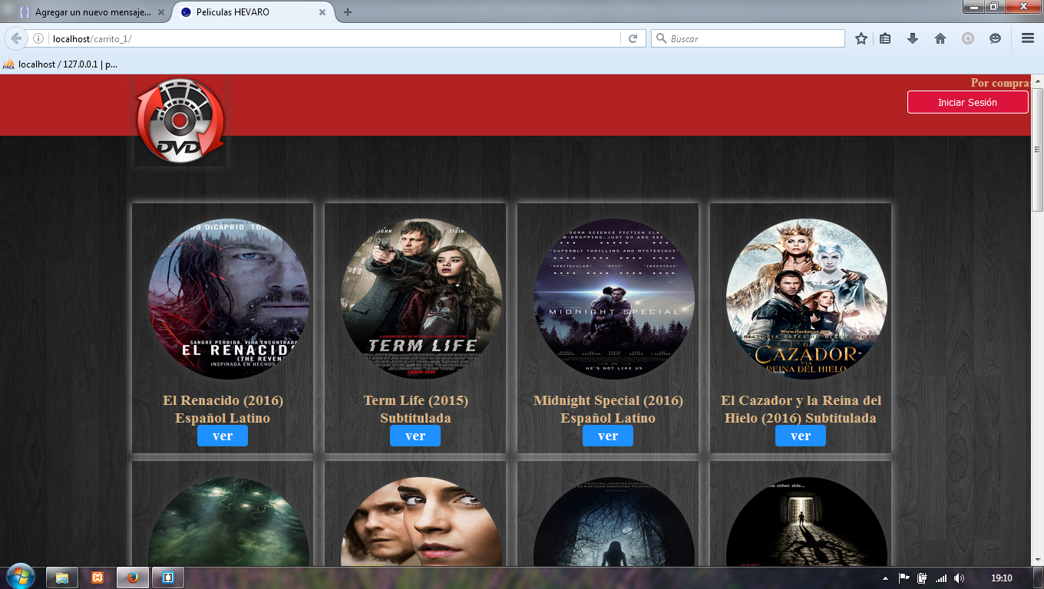This screenshot has width=1044, height=589.
Task: Click the taskbar clock showing 19:10
Action: pos(1001,578)
